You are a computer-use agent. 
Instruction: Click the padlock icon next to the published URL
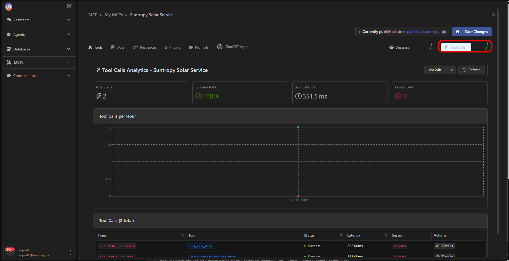444,32
